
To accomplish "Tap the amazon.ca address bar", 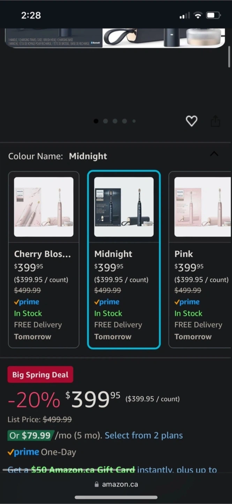I will point(120,484).
